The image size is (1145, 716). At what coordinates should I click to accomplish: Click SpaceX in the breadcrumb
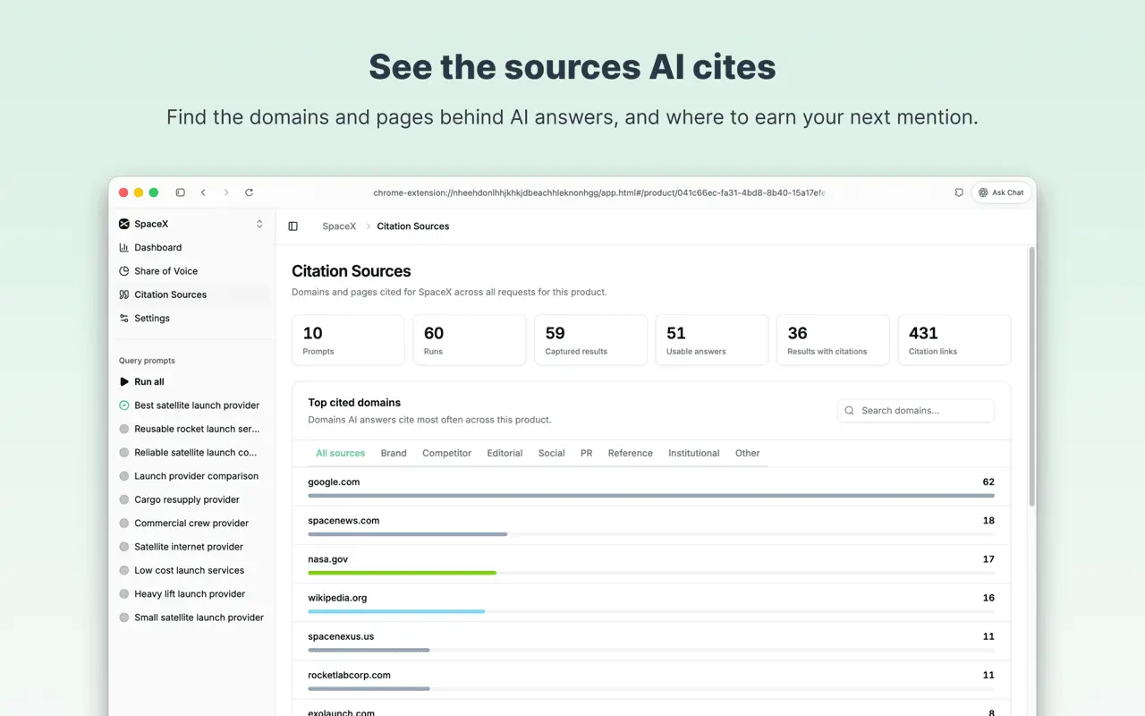point(339,226)
